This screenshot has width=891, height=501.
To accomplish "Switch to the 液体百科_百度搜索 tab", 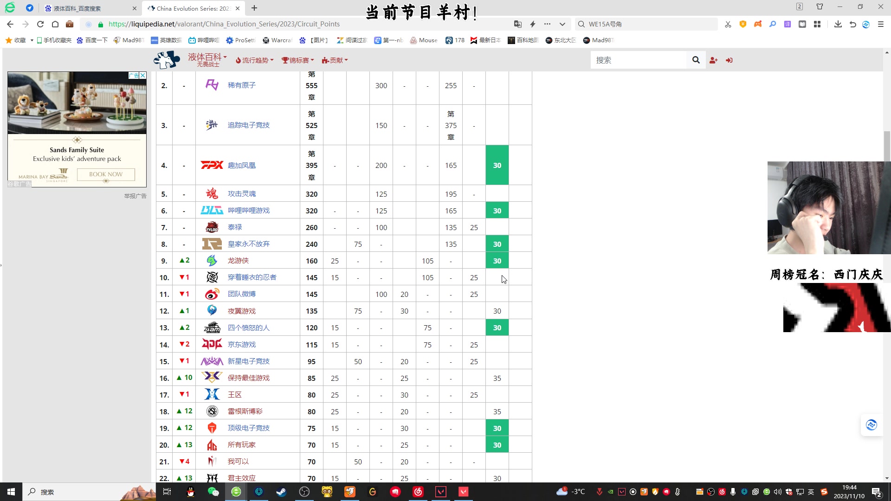I will tap(90, 8).
